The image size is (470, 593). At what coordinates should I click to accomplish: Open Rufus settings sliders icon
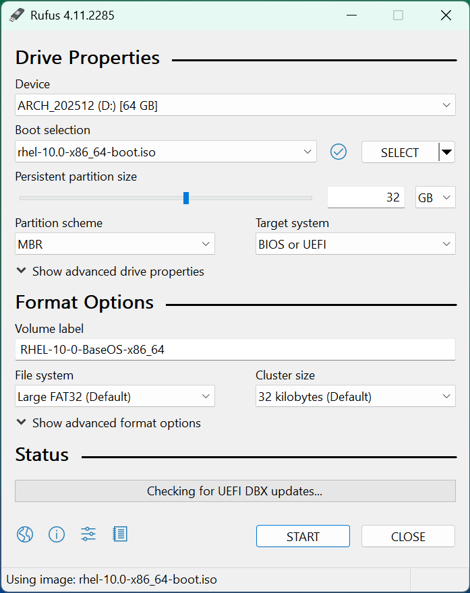click(88, 535)
